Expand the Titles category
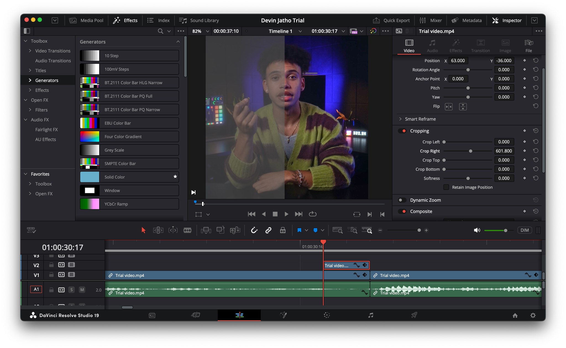This screenshot has height=348, width=566. click(x=30, y=70)
